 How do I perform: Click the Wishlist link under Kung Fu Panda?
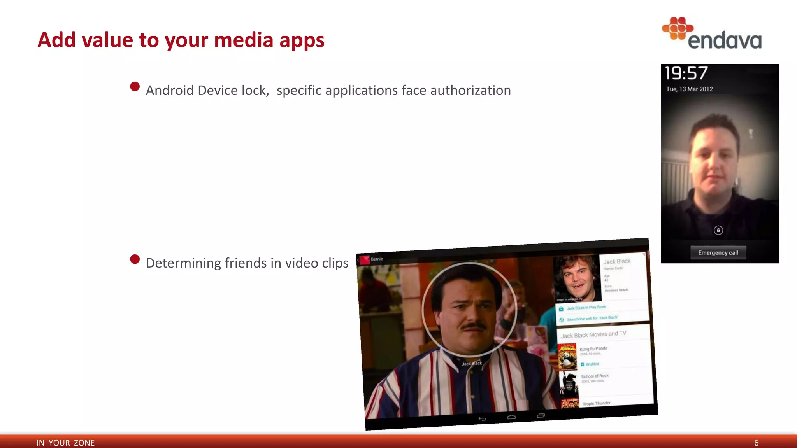click(x=592, y=364)
